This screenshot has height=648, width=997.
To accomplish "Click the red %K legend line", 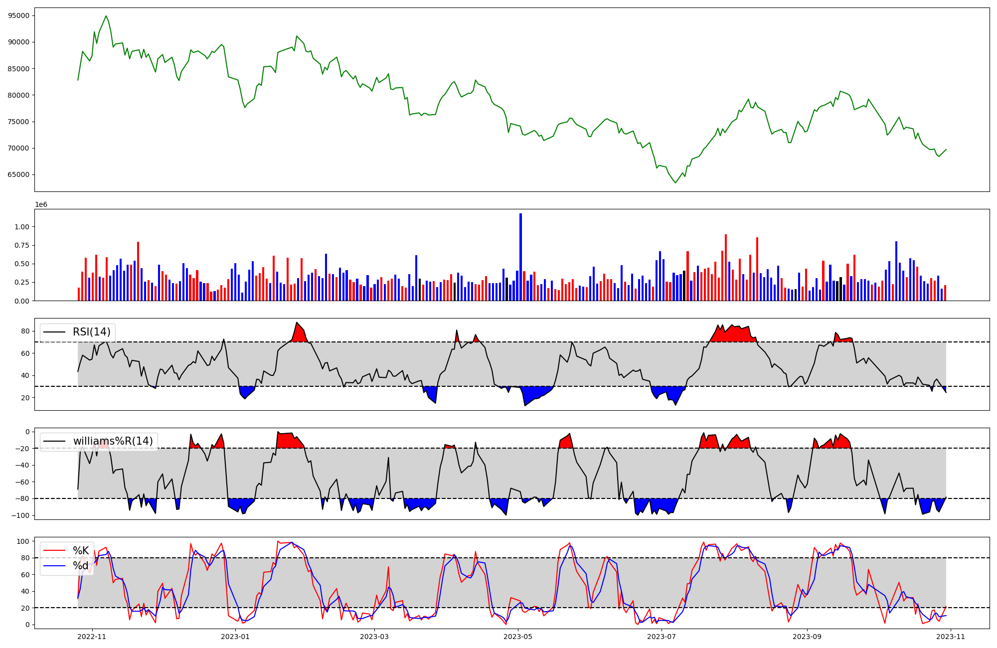I will (x=54, y=551).
